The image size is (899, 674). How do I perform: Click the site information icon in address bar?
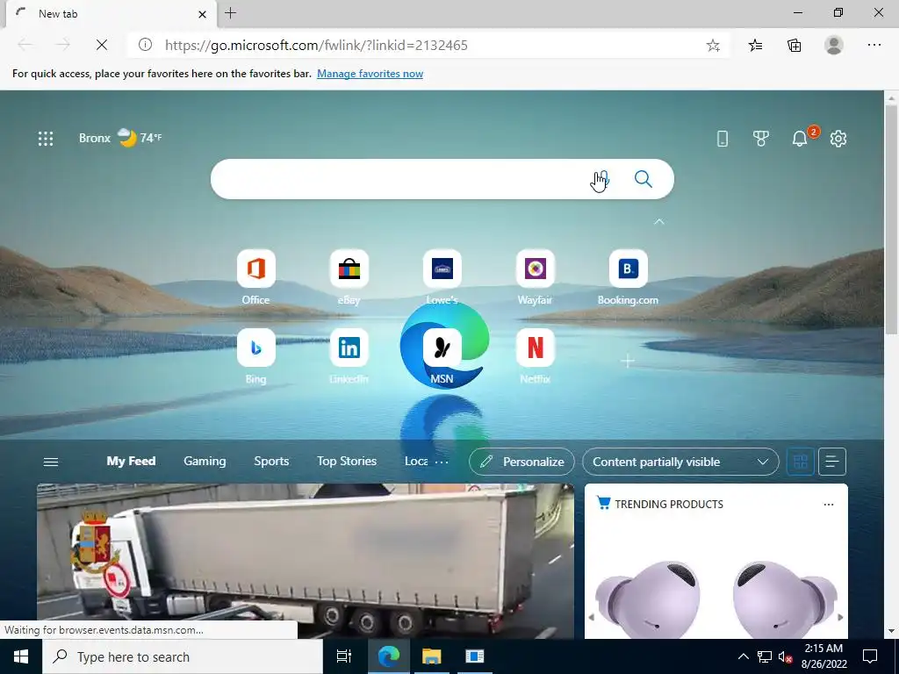[145, 45]
